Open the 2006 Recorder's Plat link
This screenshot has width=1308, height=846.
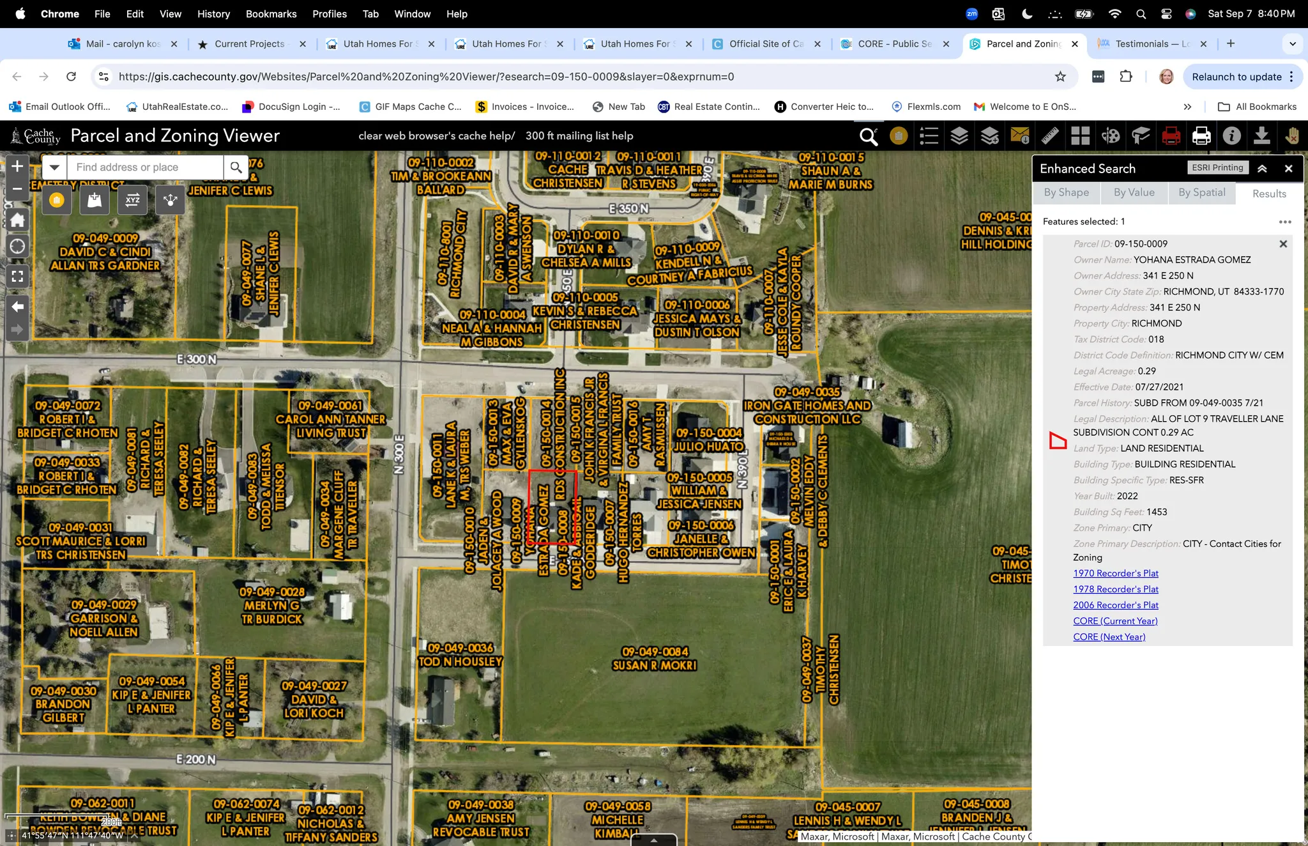click(1115, 605)
